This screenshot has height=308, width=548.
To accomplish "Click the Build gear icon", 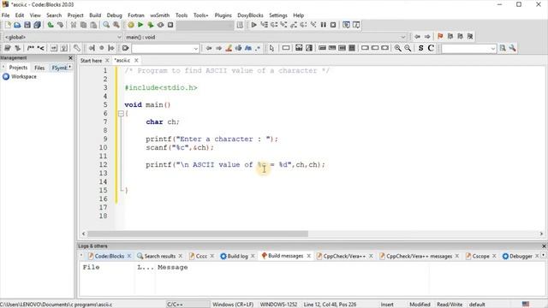I will pos(131,25).
